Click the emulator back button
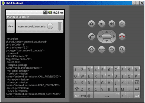Screen dimensions: 145x103 tap(112, 49)
